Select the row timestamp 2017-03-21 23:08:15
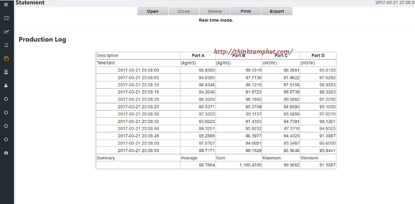 (x=138, y=92)
